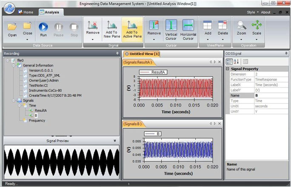Select Add To New Pane
Screen dimensions: 291x187
[112, 30]
